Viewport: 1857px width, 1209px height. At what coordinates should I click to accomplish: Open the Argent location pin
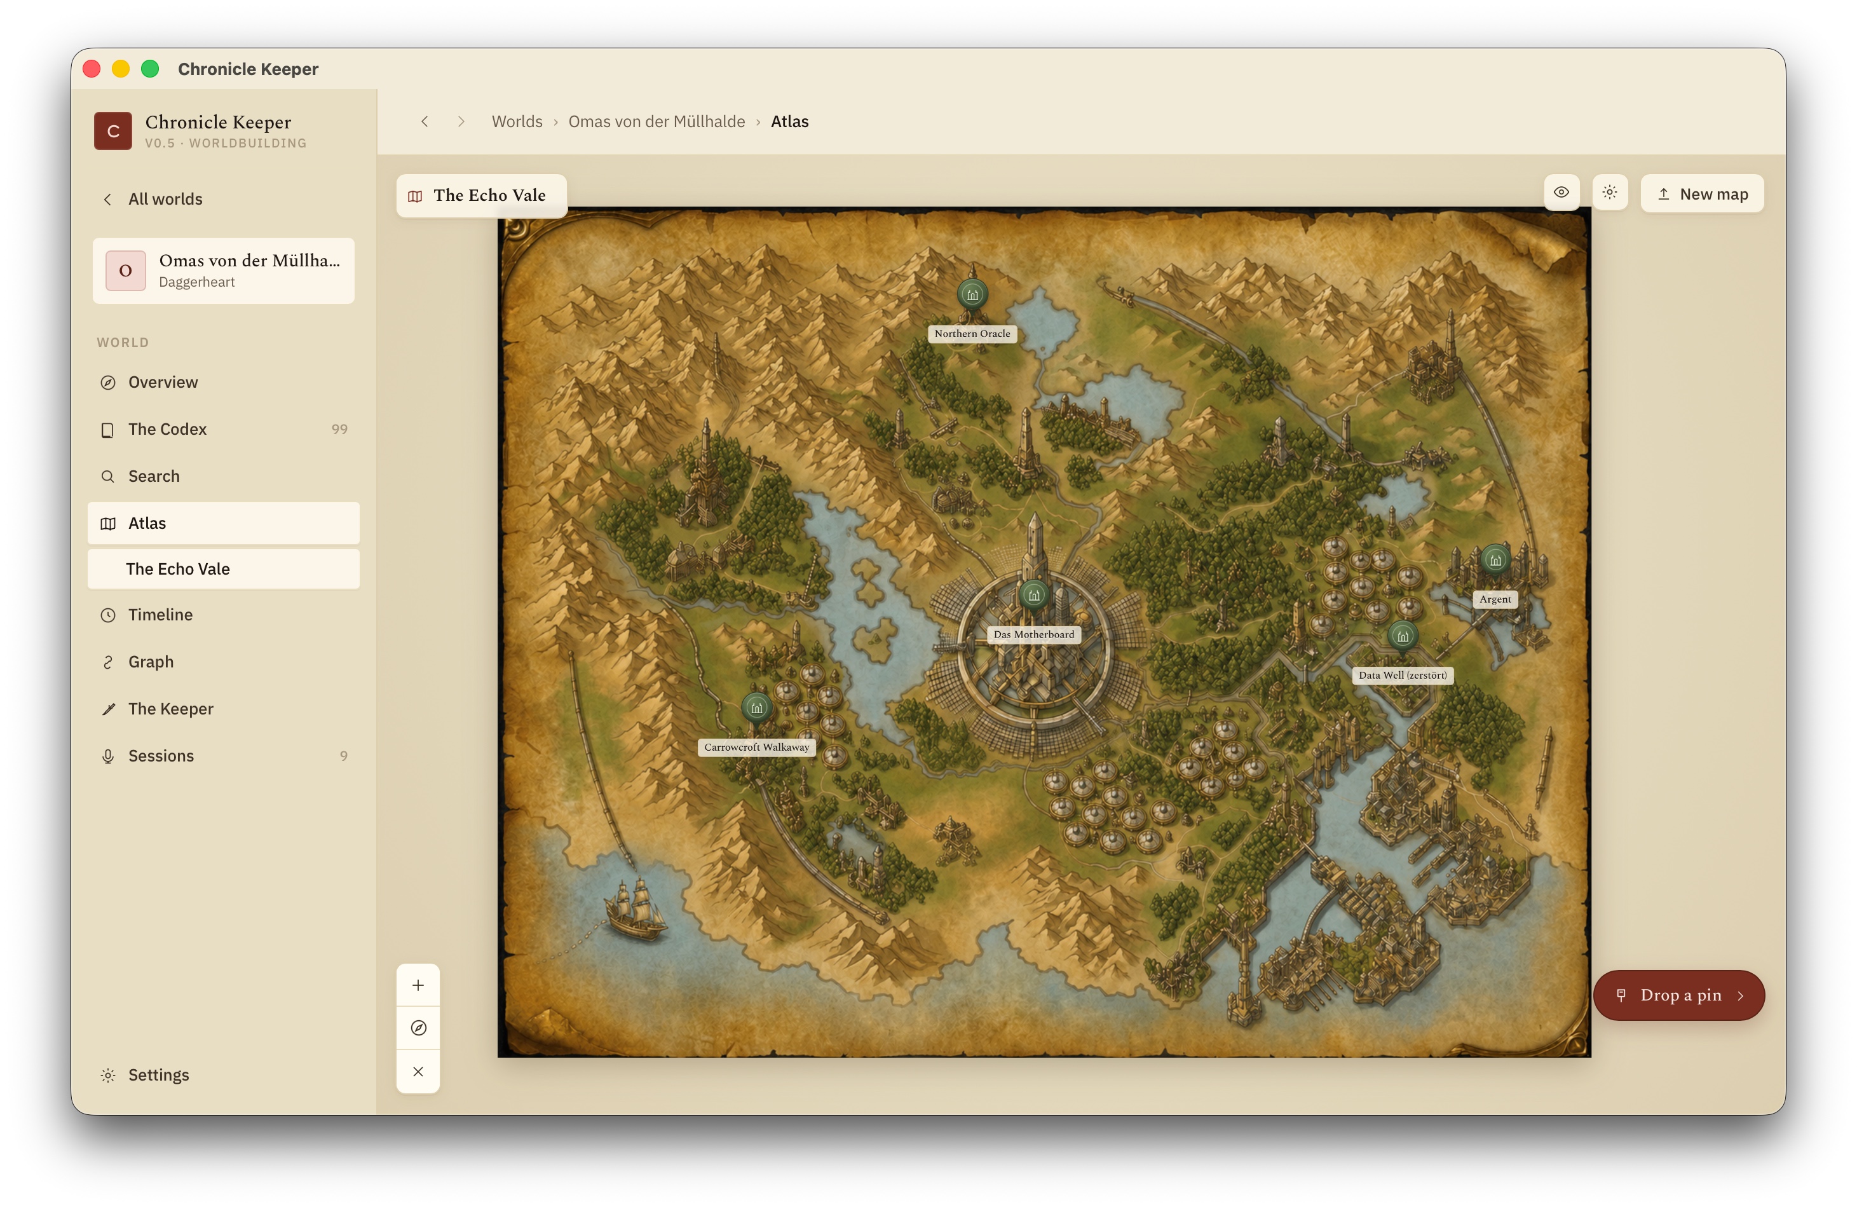click(x=1495, y=561)
